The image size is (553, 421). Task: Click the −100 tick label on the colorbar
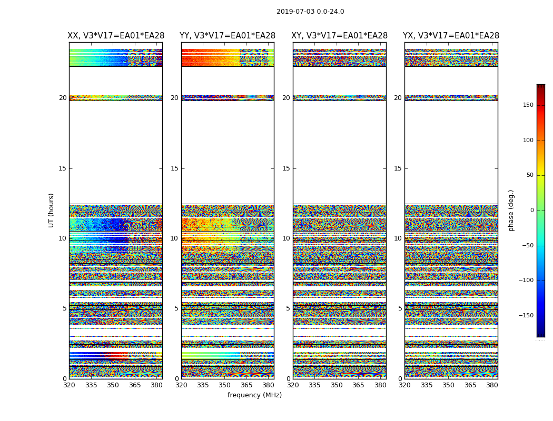point(526,280)
